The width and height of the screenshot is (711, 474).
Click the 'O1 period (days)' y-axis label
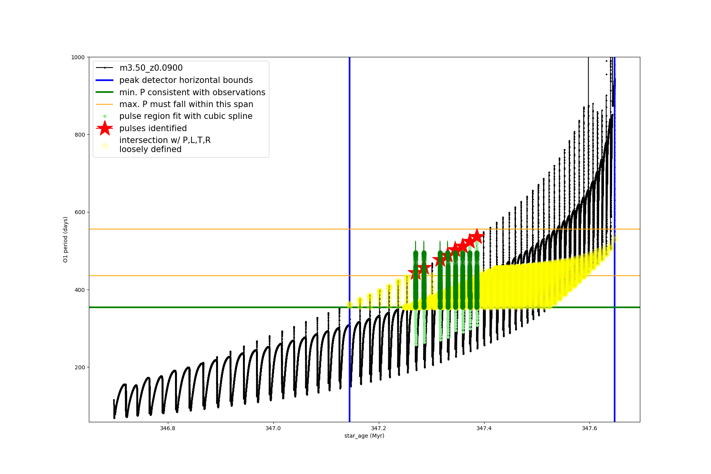click(x=66, y=239)
